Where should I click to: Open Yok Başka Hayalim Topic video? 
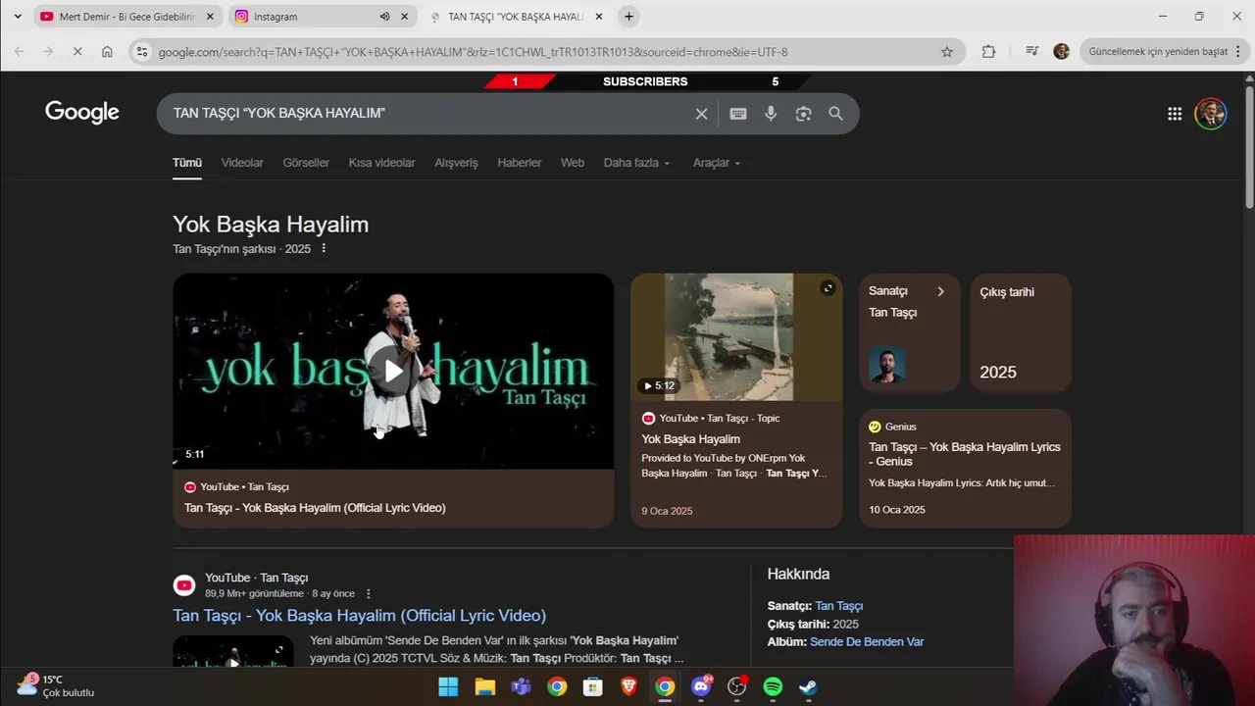pos(690,439)
